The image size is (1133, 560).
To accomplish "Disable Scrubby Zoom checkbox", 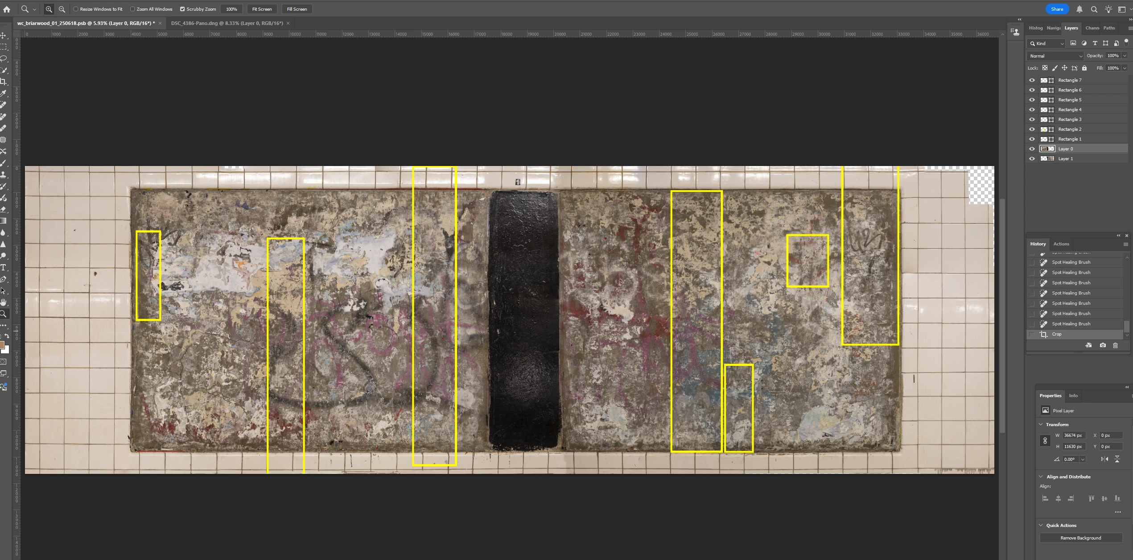I will (182, 9).
